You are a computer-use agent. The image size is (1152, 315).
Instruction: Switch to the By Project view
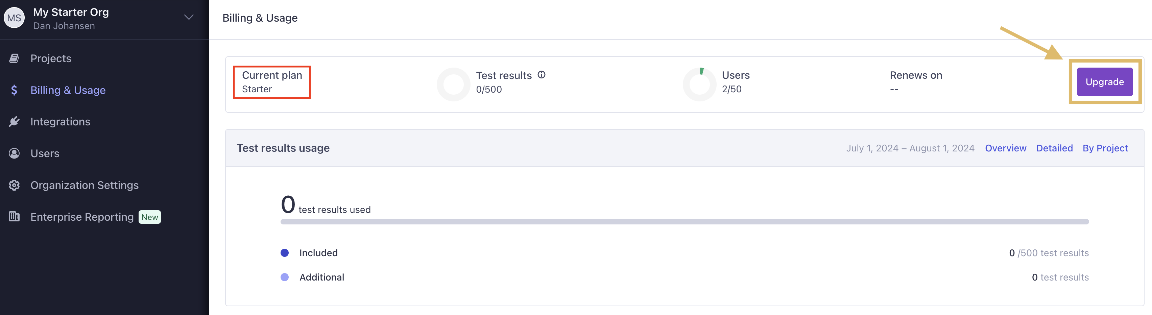click(1105, 148)
